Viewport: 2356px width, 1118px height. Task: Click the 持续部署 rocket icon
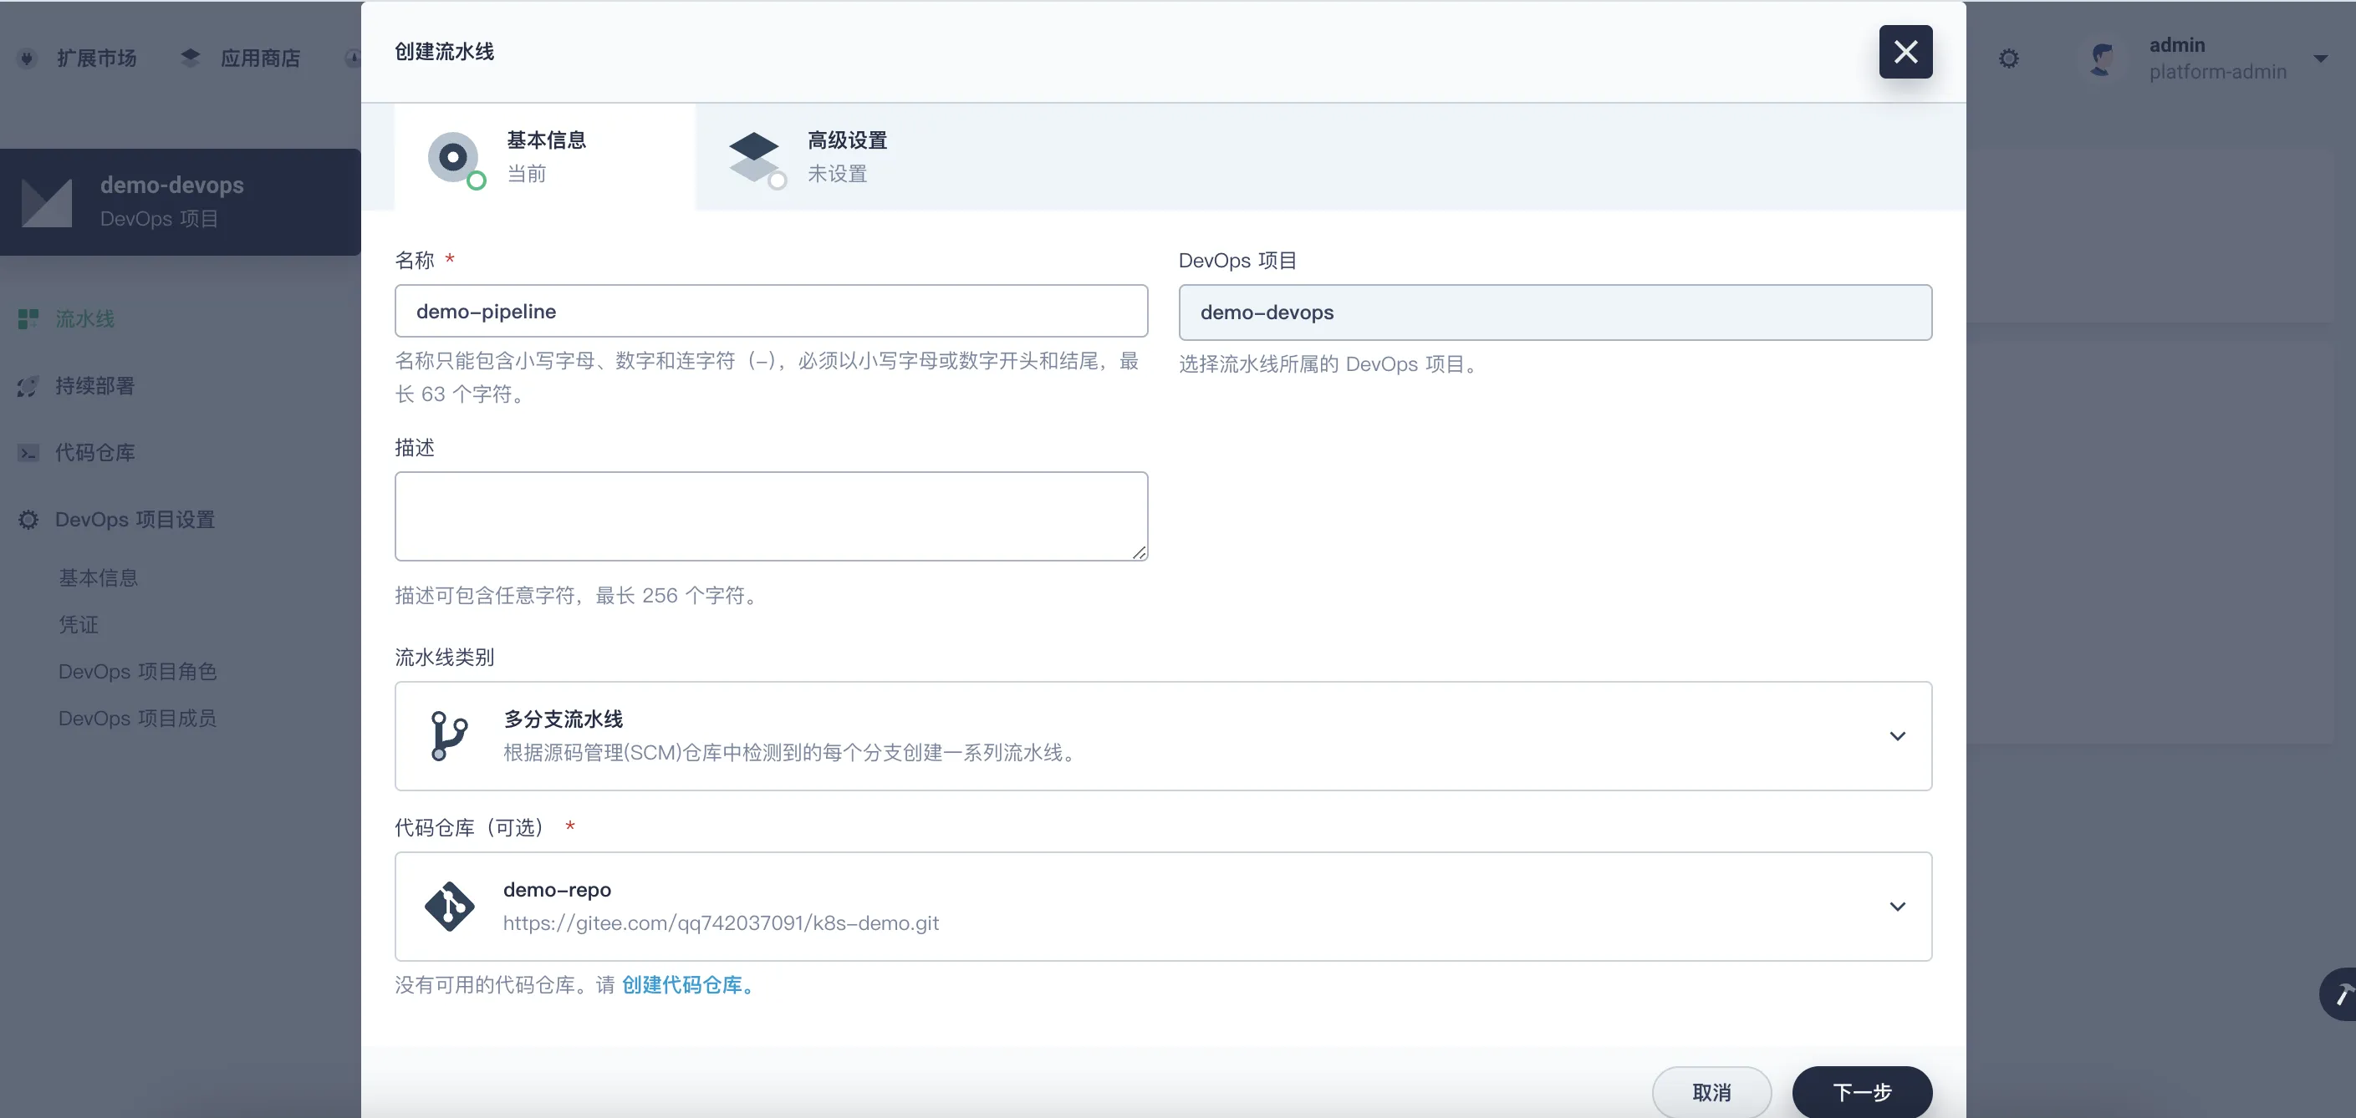[28, 386]
